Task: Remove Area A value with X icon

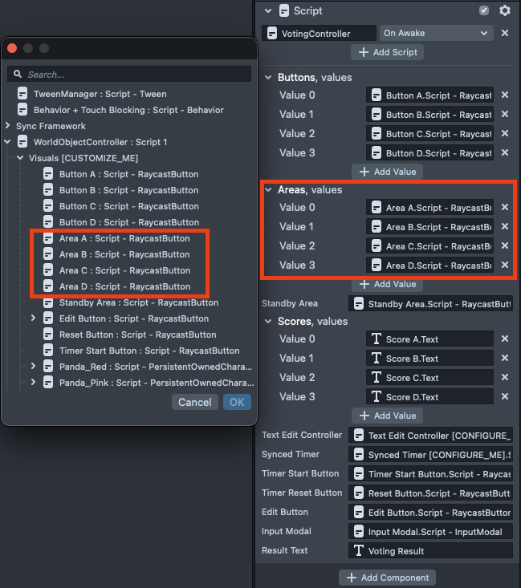Action: (x=505, y=208)
